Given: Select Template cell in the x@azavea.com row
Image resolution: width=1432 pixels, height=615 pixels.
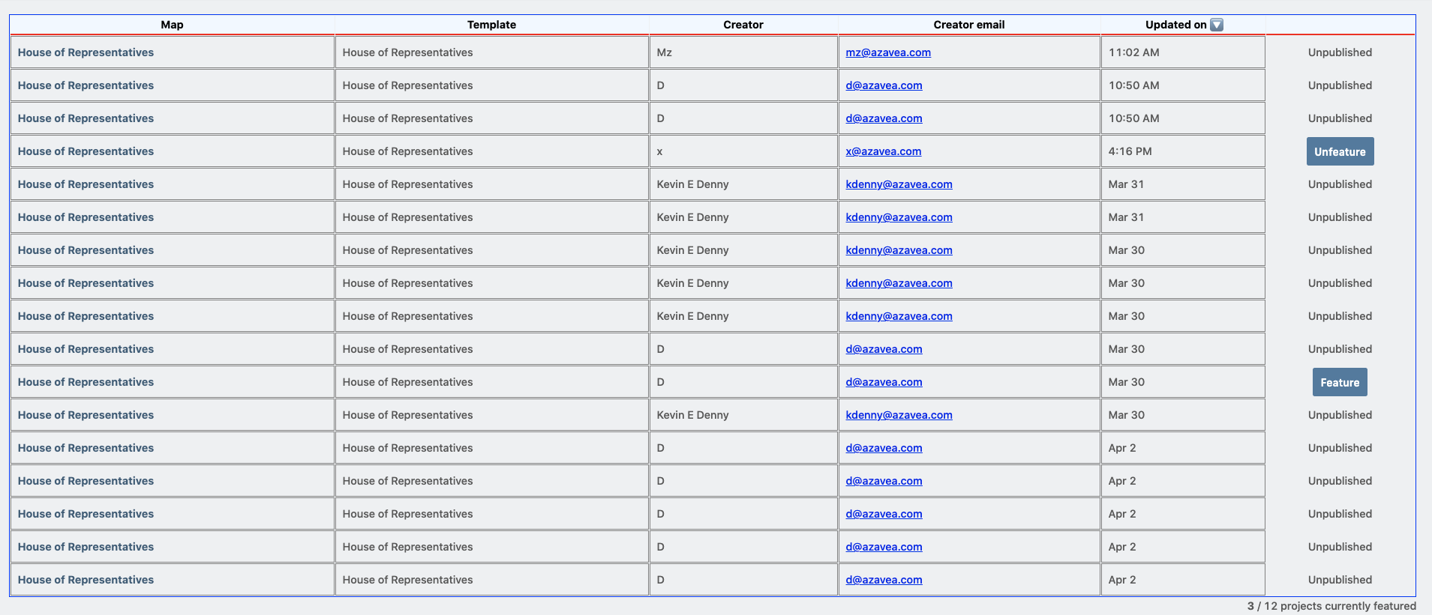Looking at the screenshot, I should tap(491, 151).
